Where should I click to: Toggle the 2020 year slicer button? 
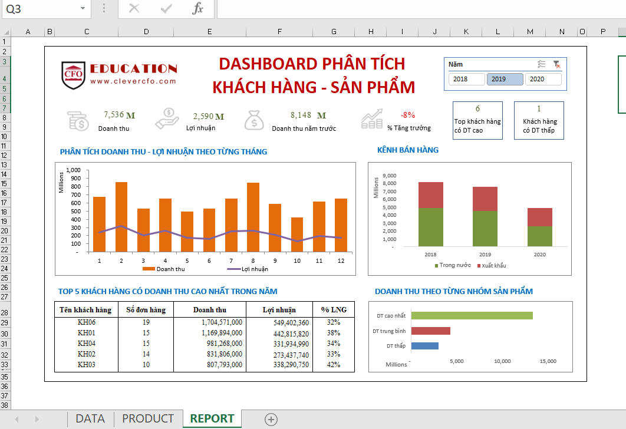tap(543, 79)
